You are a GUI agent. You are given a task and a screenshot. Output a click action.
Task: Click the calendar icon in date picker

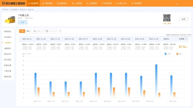(x=35, y=31)
